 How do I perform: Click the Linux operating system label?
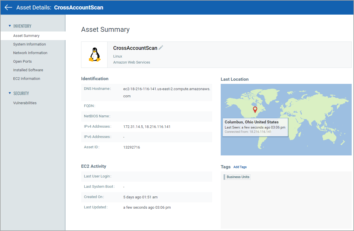[x=118, y=56]
